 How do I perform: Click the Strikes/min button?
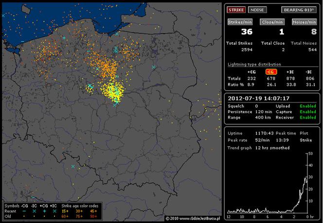coord(240,22)
